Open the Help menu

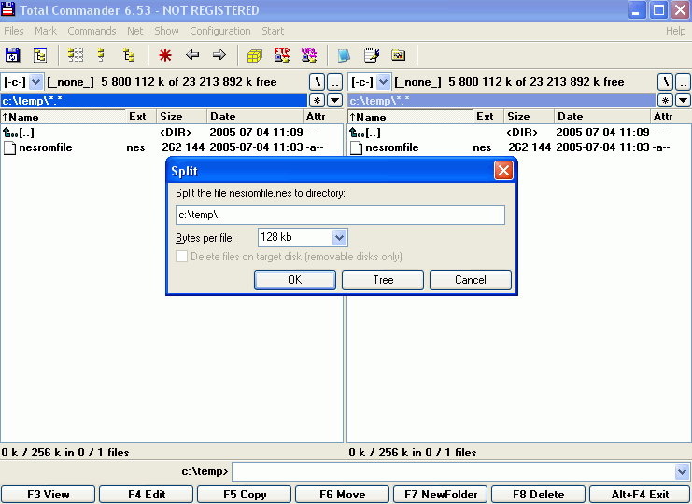[x=676, y=31]
